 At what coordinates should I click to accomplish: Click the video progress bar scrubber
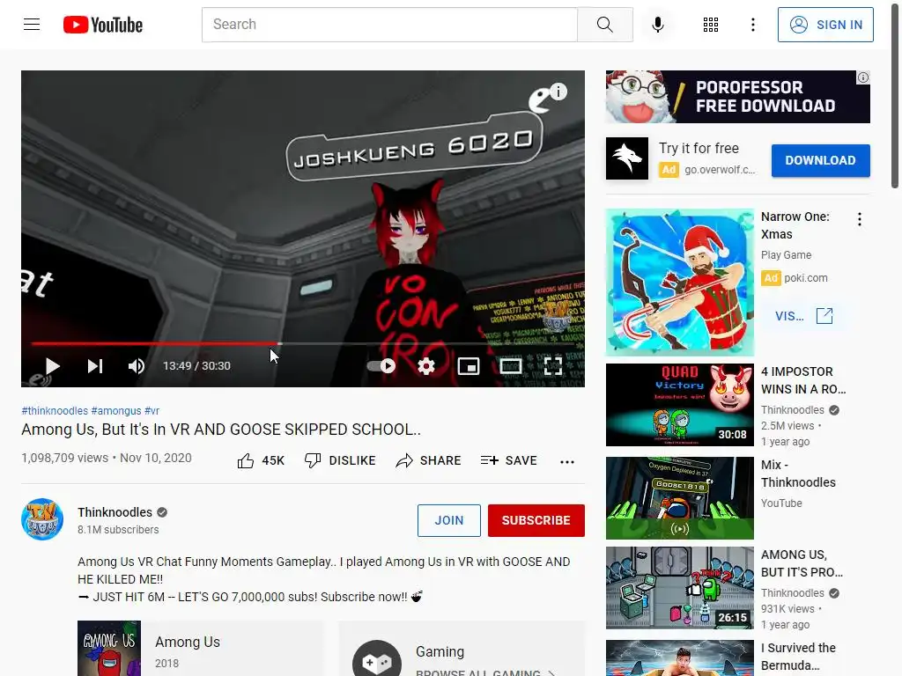pos(279,344)
